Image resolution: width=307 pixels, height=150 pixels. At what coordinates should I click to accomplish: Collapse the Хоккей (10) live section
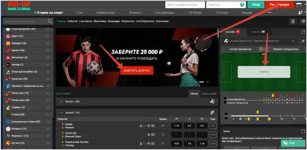tap(61, 113)
